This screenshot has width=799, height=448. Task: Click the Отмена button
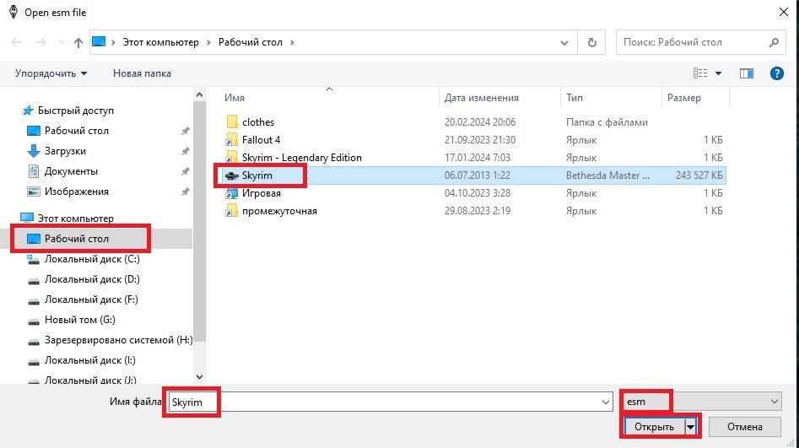point(744,427)
